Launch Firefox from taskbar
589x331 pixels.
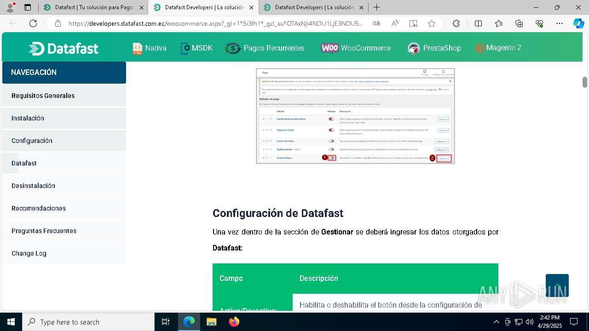click(234, 322)
